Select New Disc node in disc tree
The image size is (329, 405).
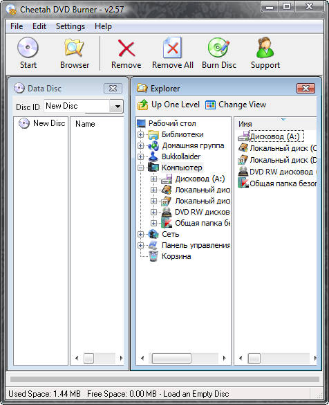pyautogui.click(x=49, y=123)
